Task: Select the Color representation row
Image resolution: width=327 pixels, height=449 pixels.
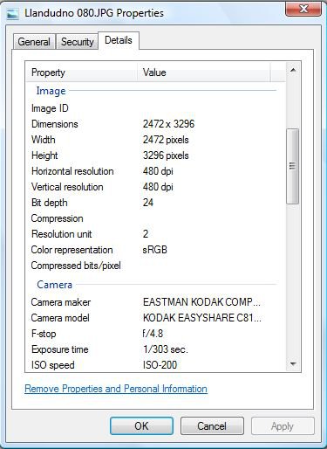Action: 156,250
